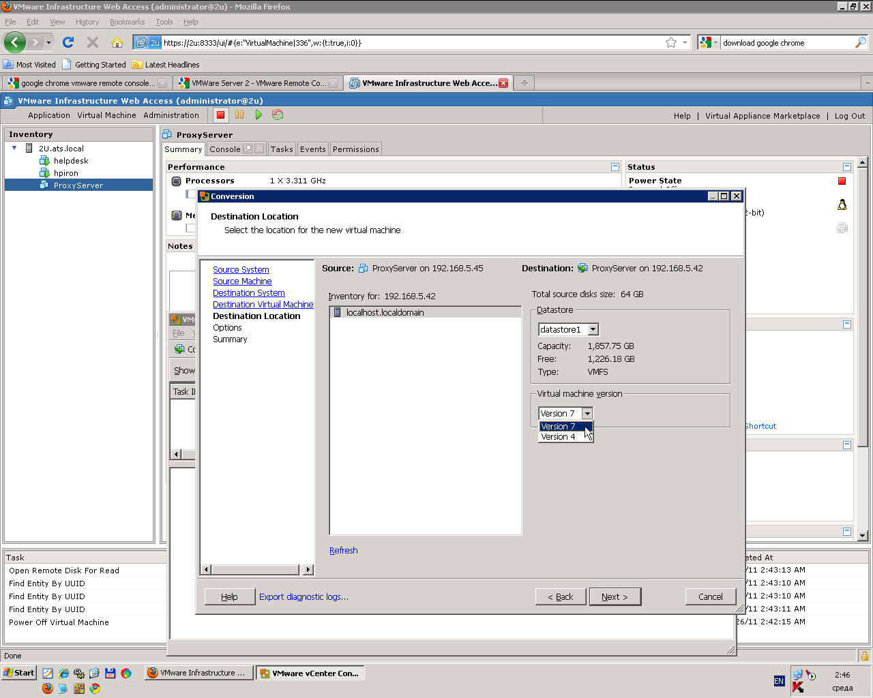Screen dimensions: 873x698
Task: Collapse the 2U.ats.local inventory node
Action: (14, 148)
